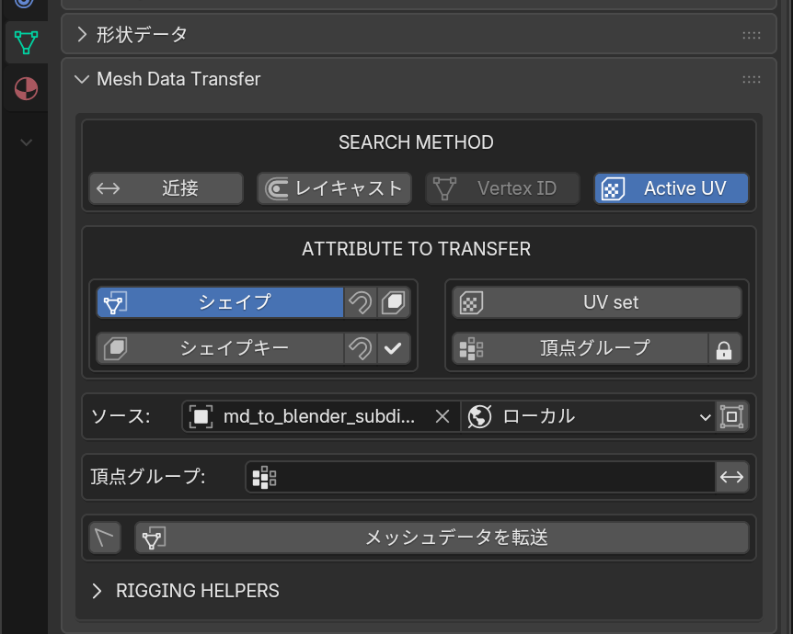Viewport: 793px width, 634px height.
Task: Clear the source object with X
Action: tap(442, 416)
